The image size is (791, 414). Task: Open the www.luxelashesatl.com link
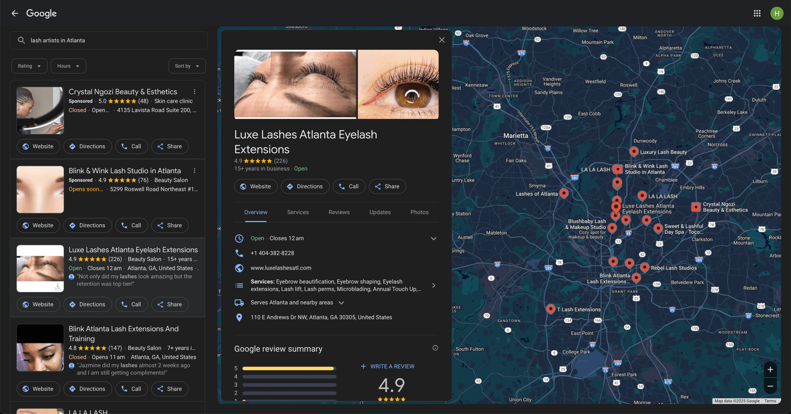[x=281, y=268]
